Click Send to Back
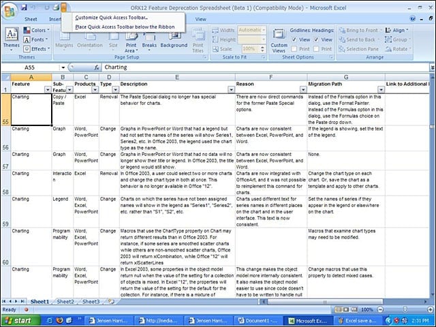 point(359,40)
